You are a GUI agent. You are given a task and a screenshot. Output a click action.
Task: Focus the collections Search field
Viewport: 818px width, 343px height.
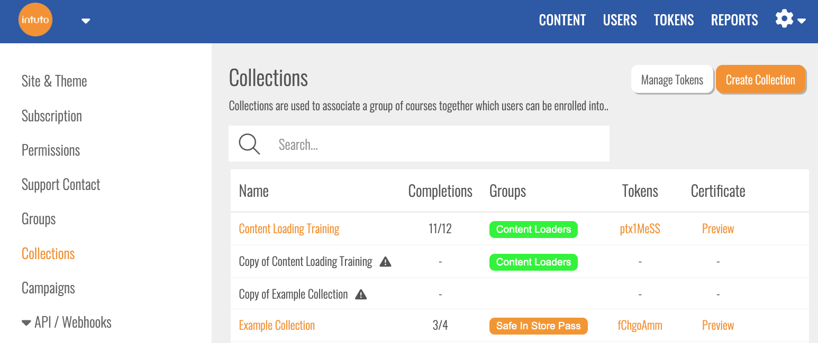439,144
